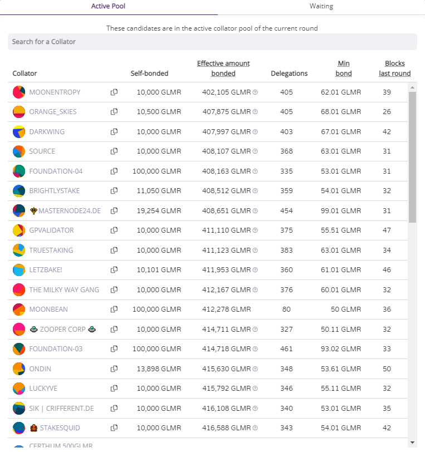
Task: Open THE MILKY WAY GANG collator
Action: point(64,290)
